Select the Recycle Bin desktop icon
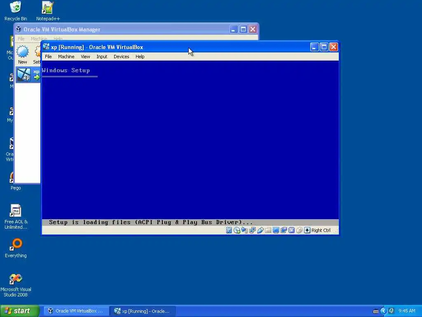 pyautogui.click(x=16, y=11)
